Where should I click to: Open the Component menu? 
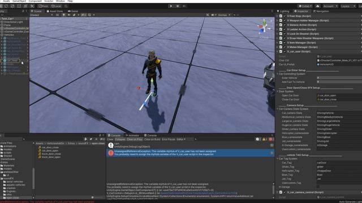pyautogui.click(x=35, y=1)
